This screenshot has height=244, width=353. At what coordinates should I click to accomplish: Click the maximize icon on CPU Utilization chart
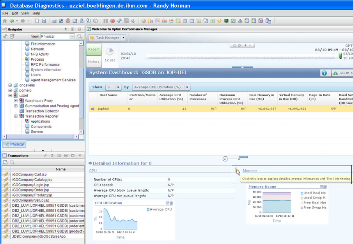click(167, 203)
